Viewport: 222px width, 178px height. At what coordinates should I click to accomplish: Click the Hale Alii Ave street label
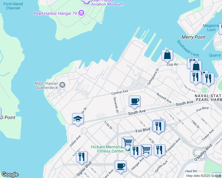pos(189,88)
